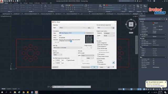Click the quick select icon in Properties panel
The image size is (168, 94).
click(x=166, y=19)
